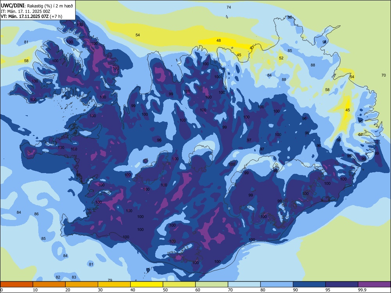Click the 'IT: Mán. 17. 11. 2025 00Z' line
Image resolution: width=391 pixels, height=293 pixels.
pyautogui.click(x=25, y=11)
